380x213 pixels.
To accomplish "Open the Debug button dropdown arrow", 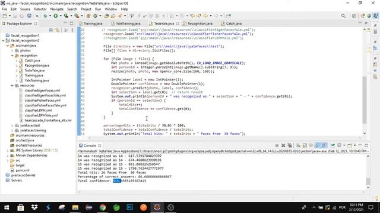I will pyautogui.click(x=50, y=16).
